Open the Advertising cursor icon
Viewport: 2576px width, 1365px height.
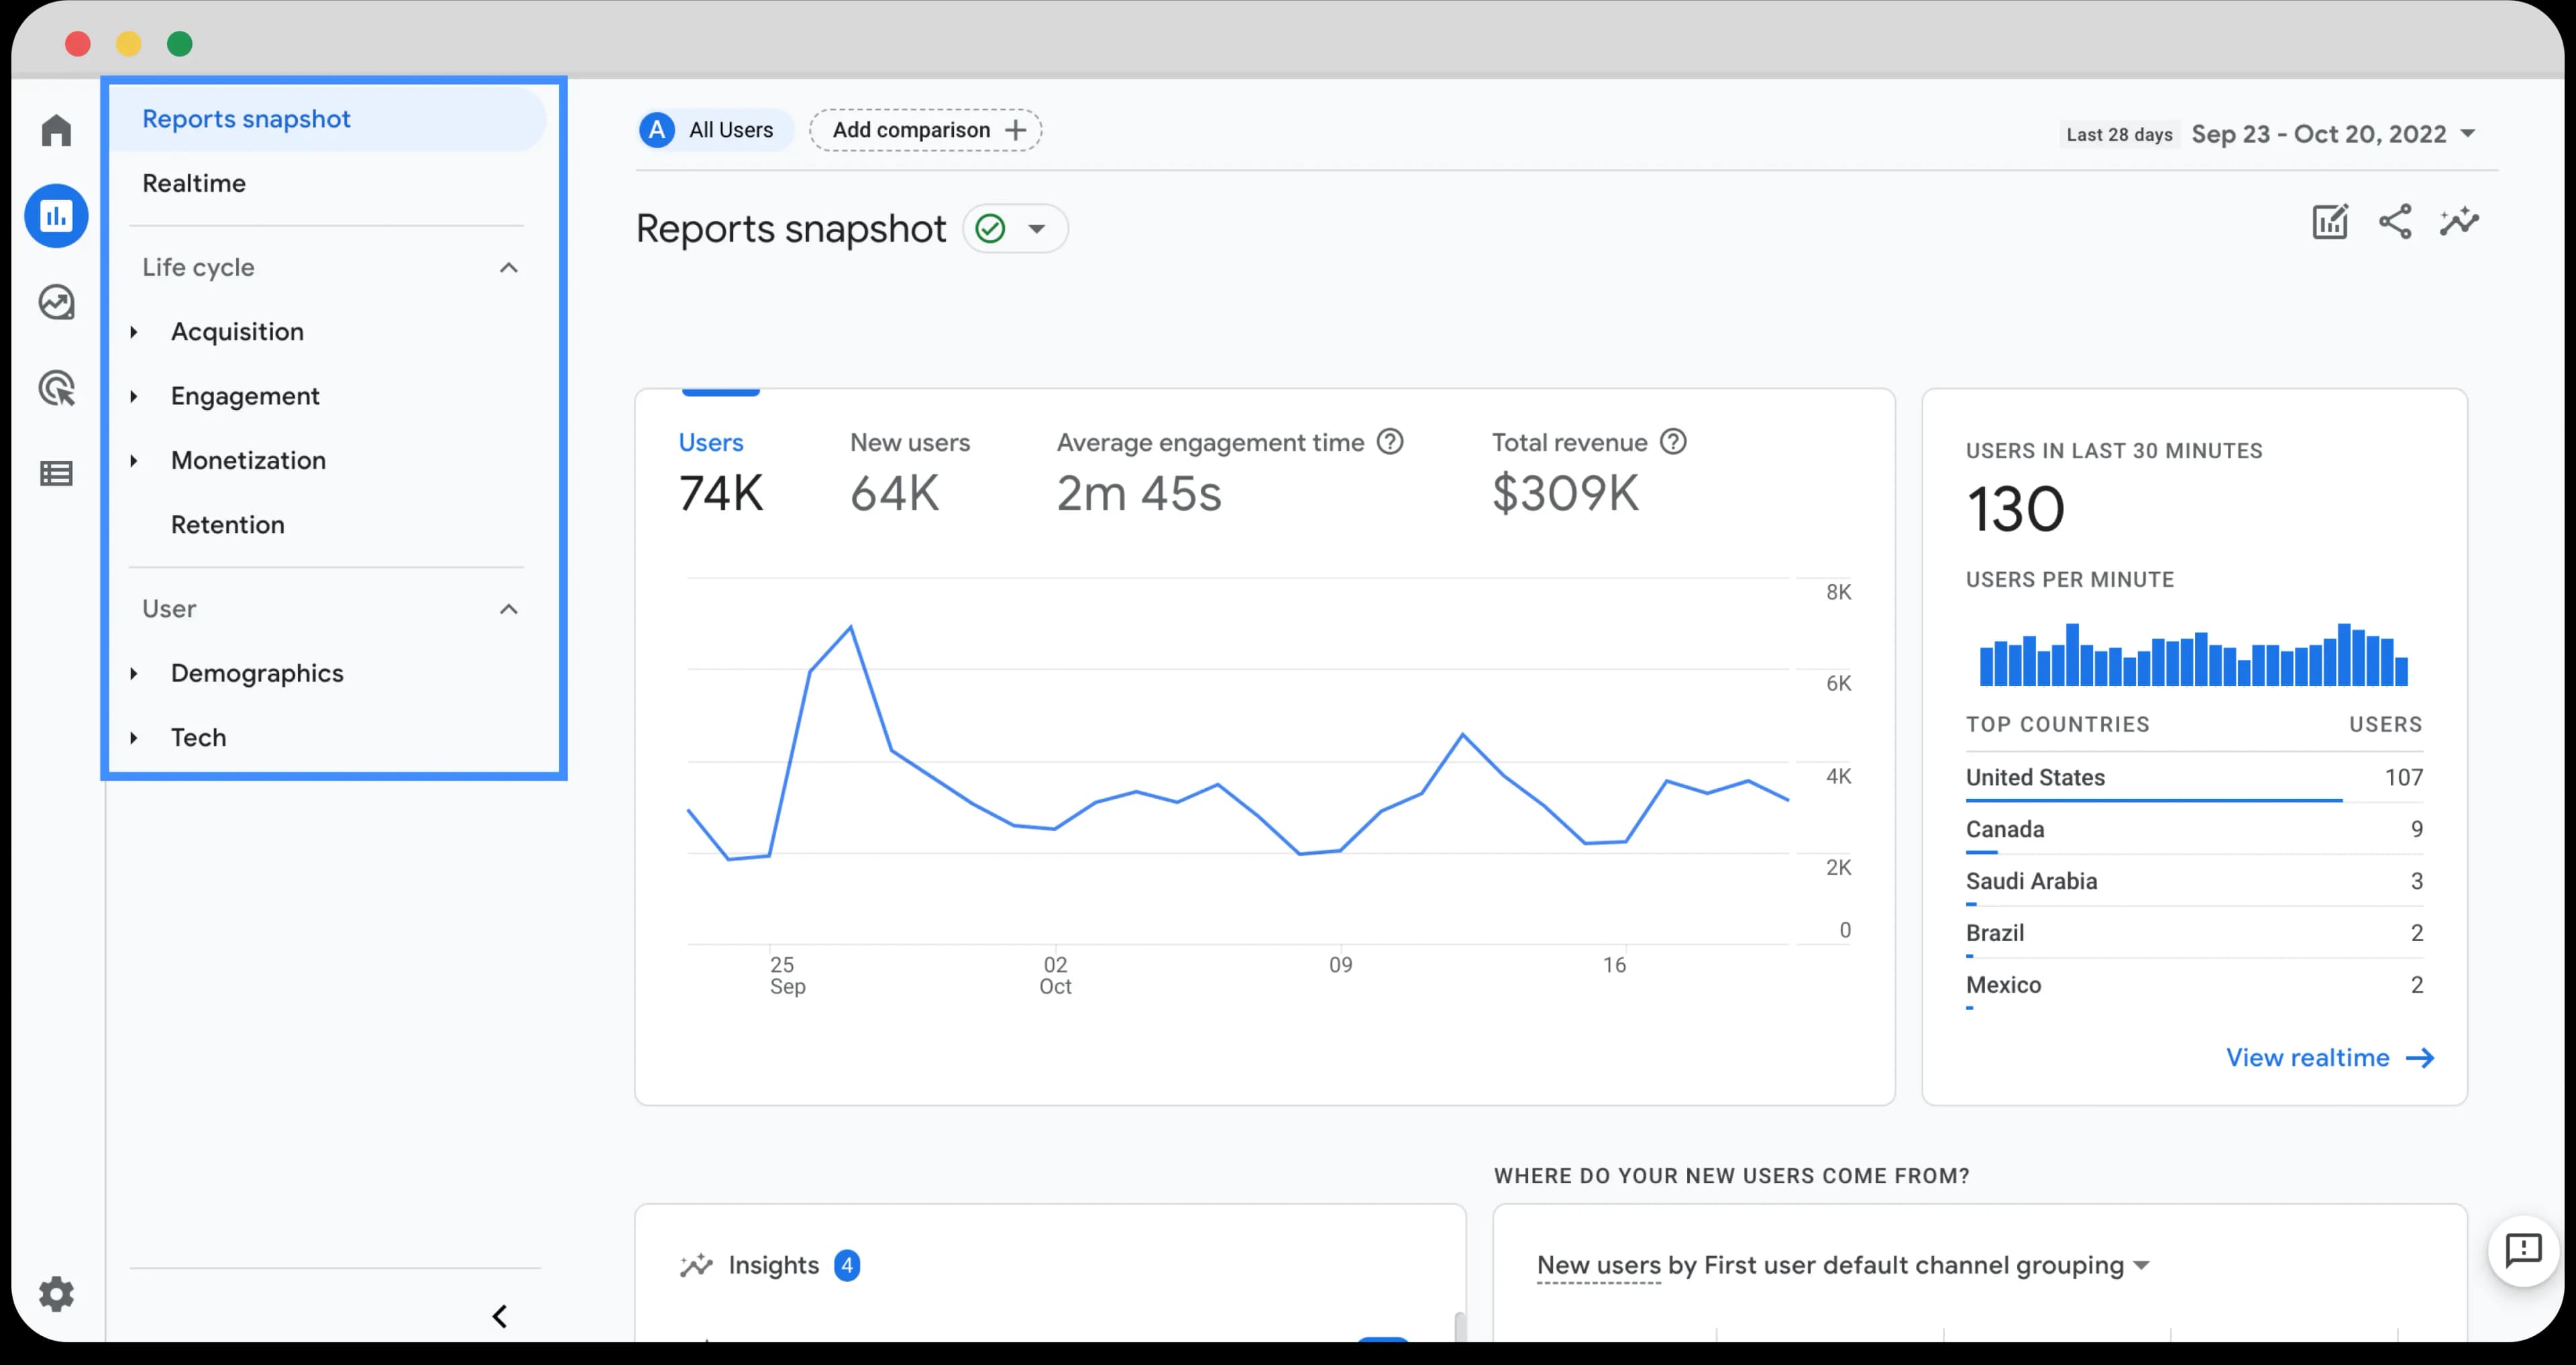click(x=56, y=388)
